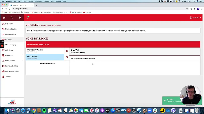Open the Work Emails bookmark
The height and width of the screenshot is (114, 204).
46,12
